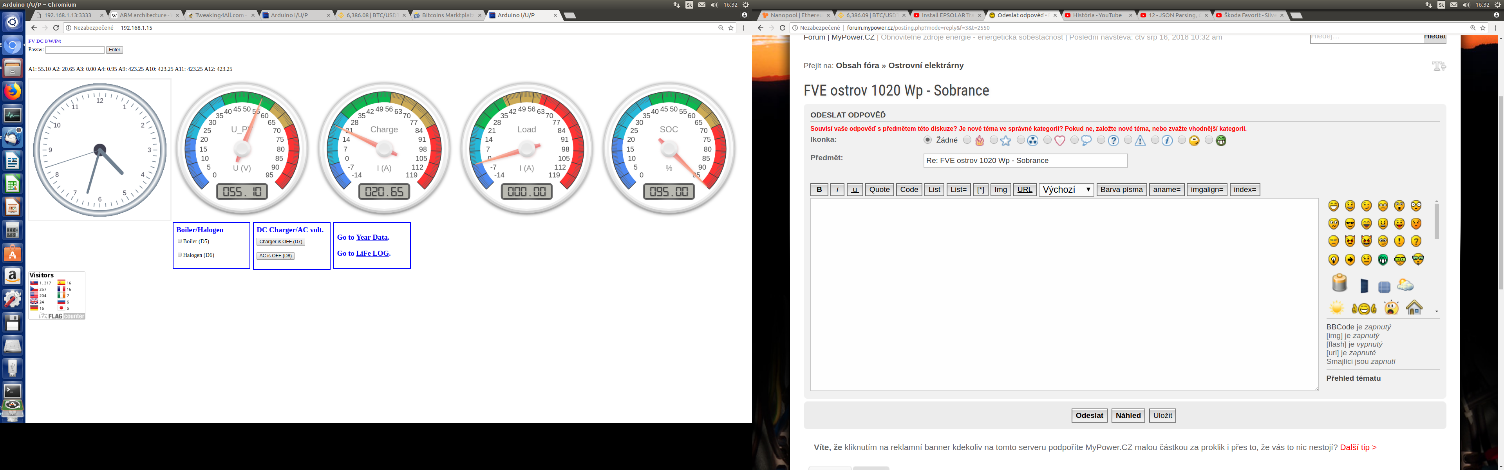Screen dimensions: 1504x470
Task: Open the Výchozí font size dropdown
Action: (x=1065, y=189)
